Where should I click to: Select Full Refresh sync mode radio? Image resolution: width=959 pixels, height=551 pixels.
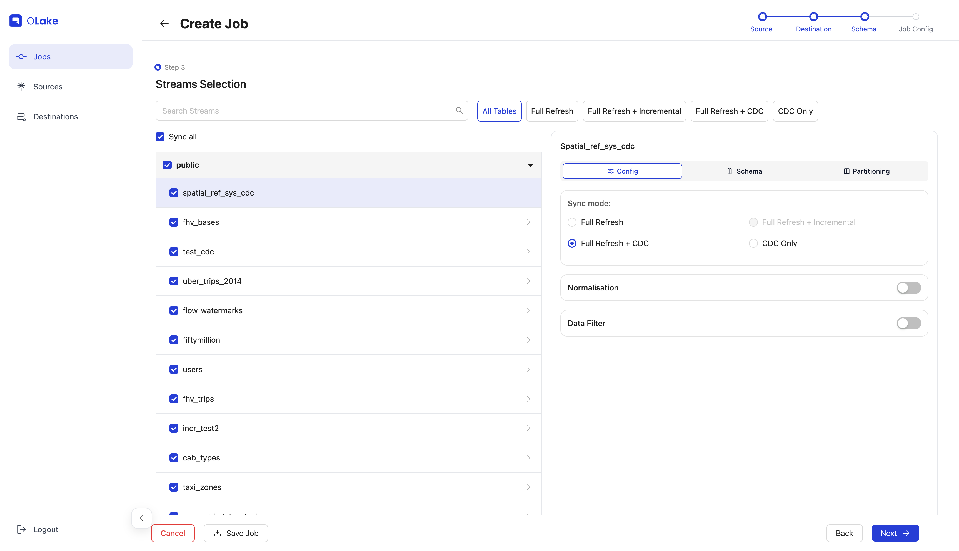point(572,222)
